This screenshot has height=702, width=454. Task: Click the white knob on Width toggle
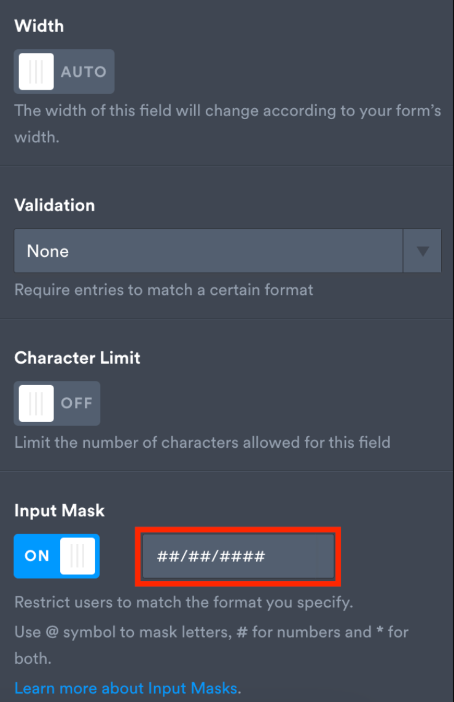[36, 71]
